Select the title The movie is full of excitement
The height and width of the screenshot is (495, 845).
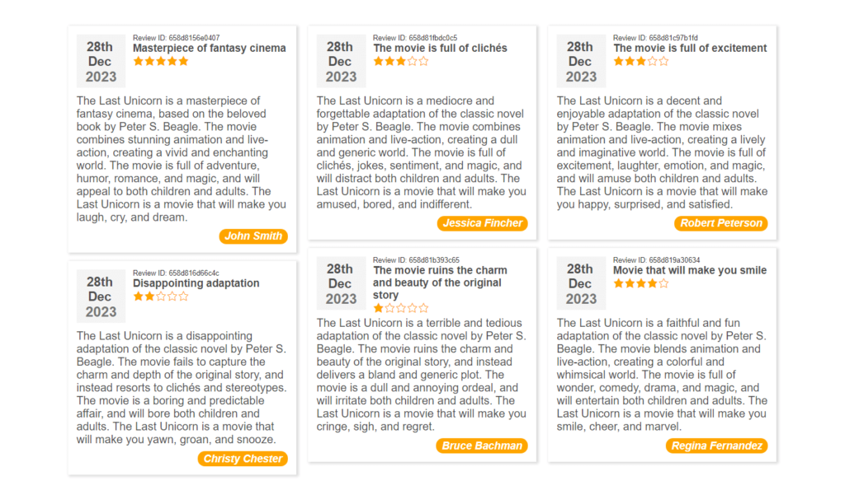pyautogui.click(x=690, y=48)
